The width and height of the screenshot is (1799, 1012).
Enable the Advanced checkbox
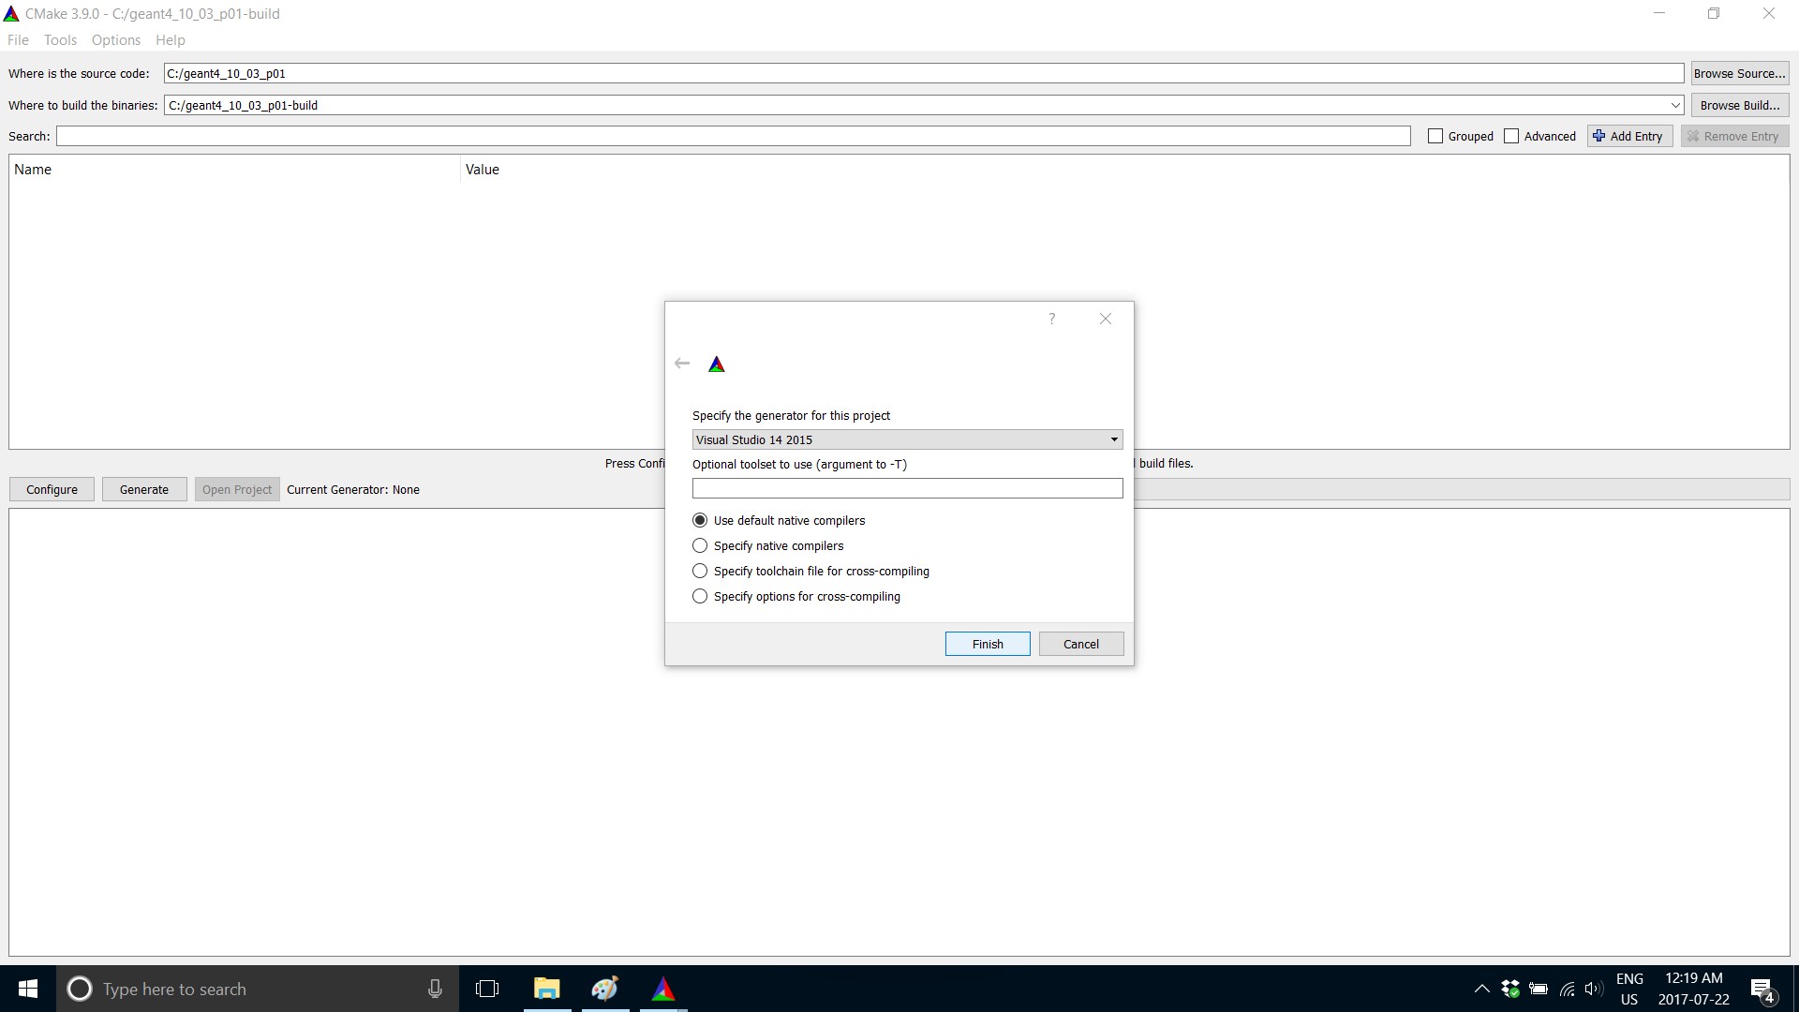point(1511,136)
